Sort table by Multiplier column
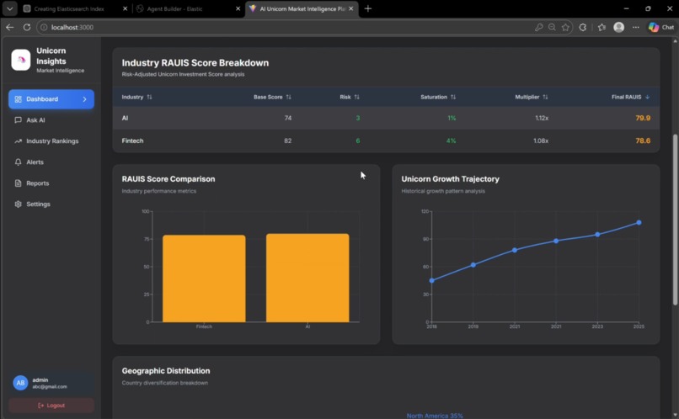 (532, 97)
